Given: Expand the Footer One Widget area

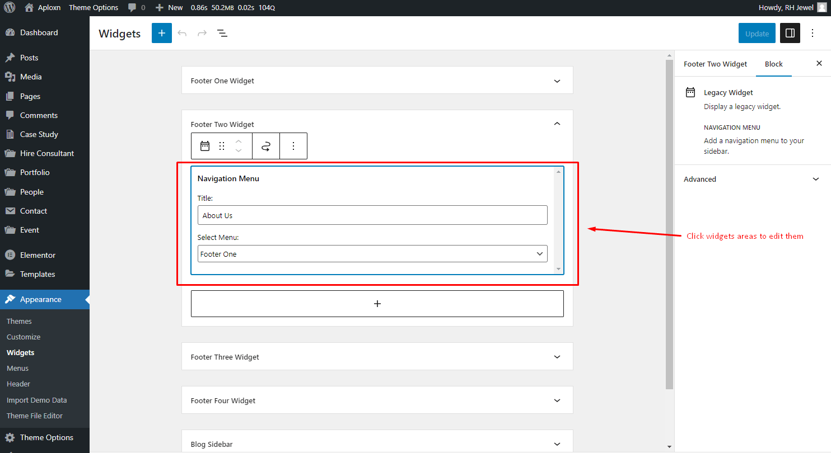Looking at the screenshot, I should (377, 81).
